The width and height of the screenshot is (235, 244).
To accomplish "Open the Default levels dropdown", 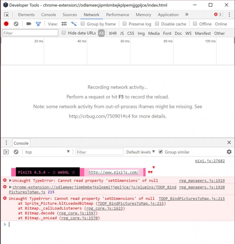I will pos(141,152).
